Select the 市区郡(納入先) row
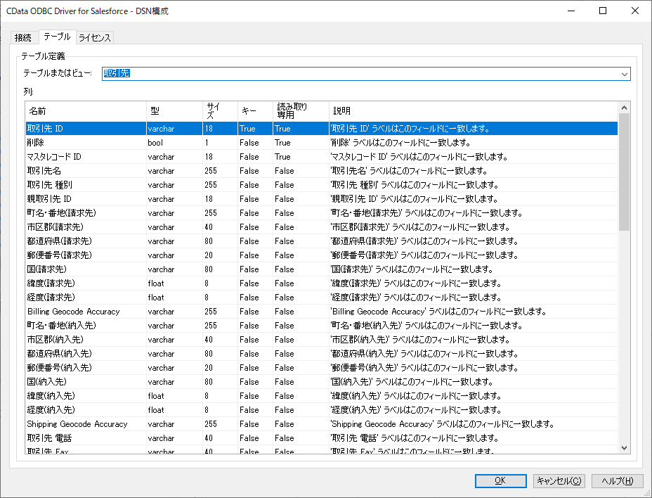Viewport: 652px width, 498px height. tap(321, 340)
